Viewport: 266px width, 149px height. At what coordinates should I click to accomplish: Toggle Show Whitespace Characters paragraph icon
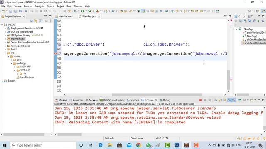click(161, 11)
